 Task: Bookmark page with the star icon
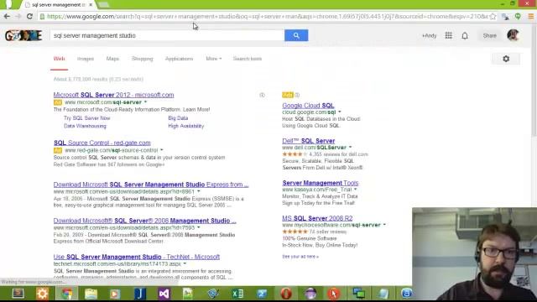tap(493, 16)
